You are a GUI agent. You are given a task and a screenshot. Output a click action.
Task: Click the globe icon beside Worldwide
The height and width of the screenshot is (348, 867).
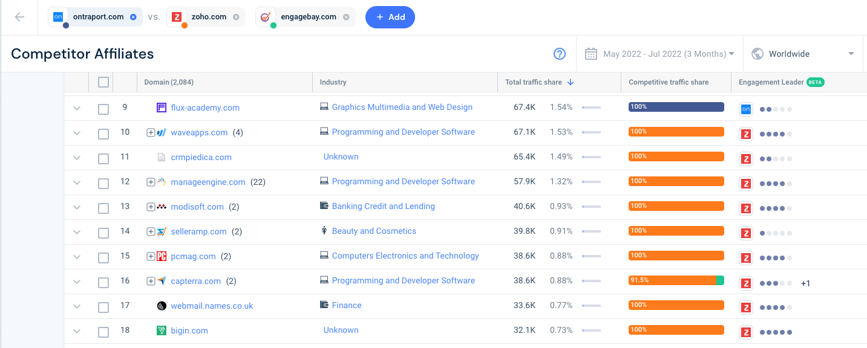coord(757,54)
